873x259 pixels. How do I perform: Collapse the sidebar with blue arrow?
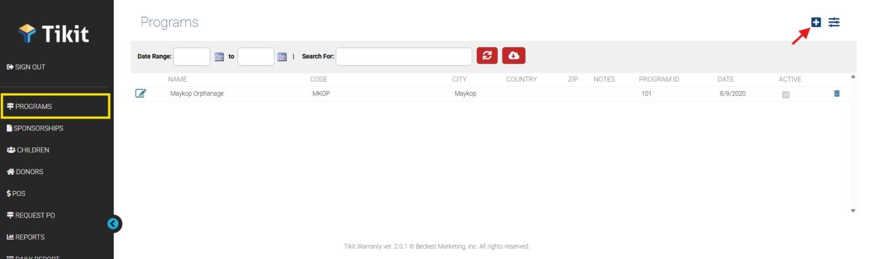[x=113, y=224]
